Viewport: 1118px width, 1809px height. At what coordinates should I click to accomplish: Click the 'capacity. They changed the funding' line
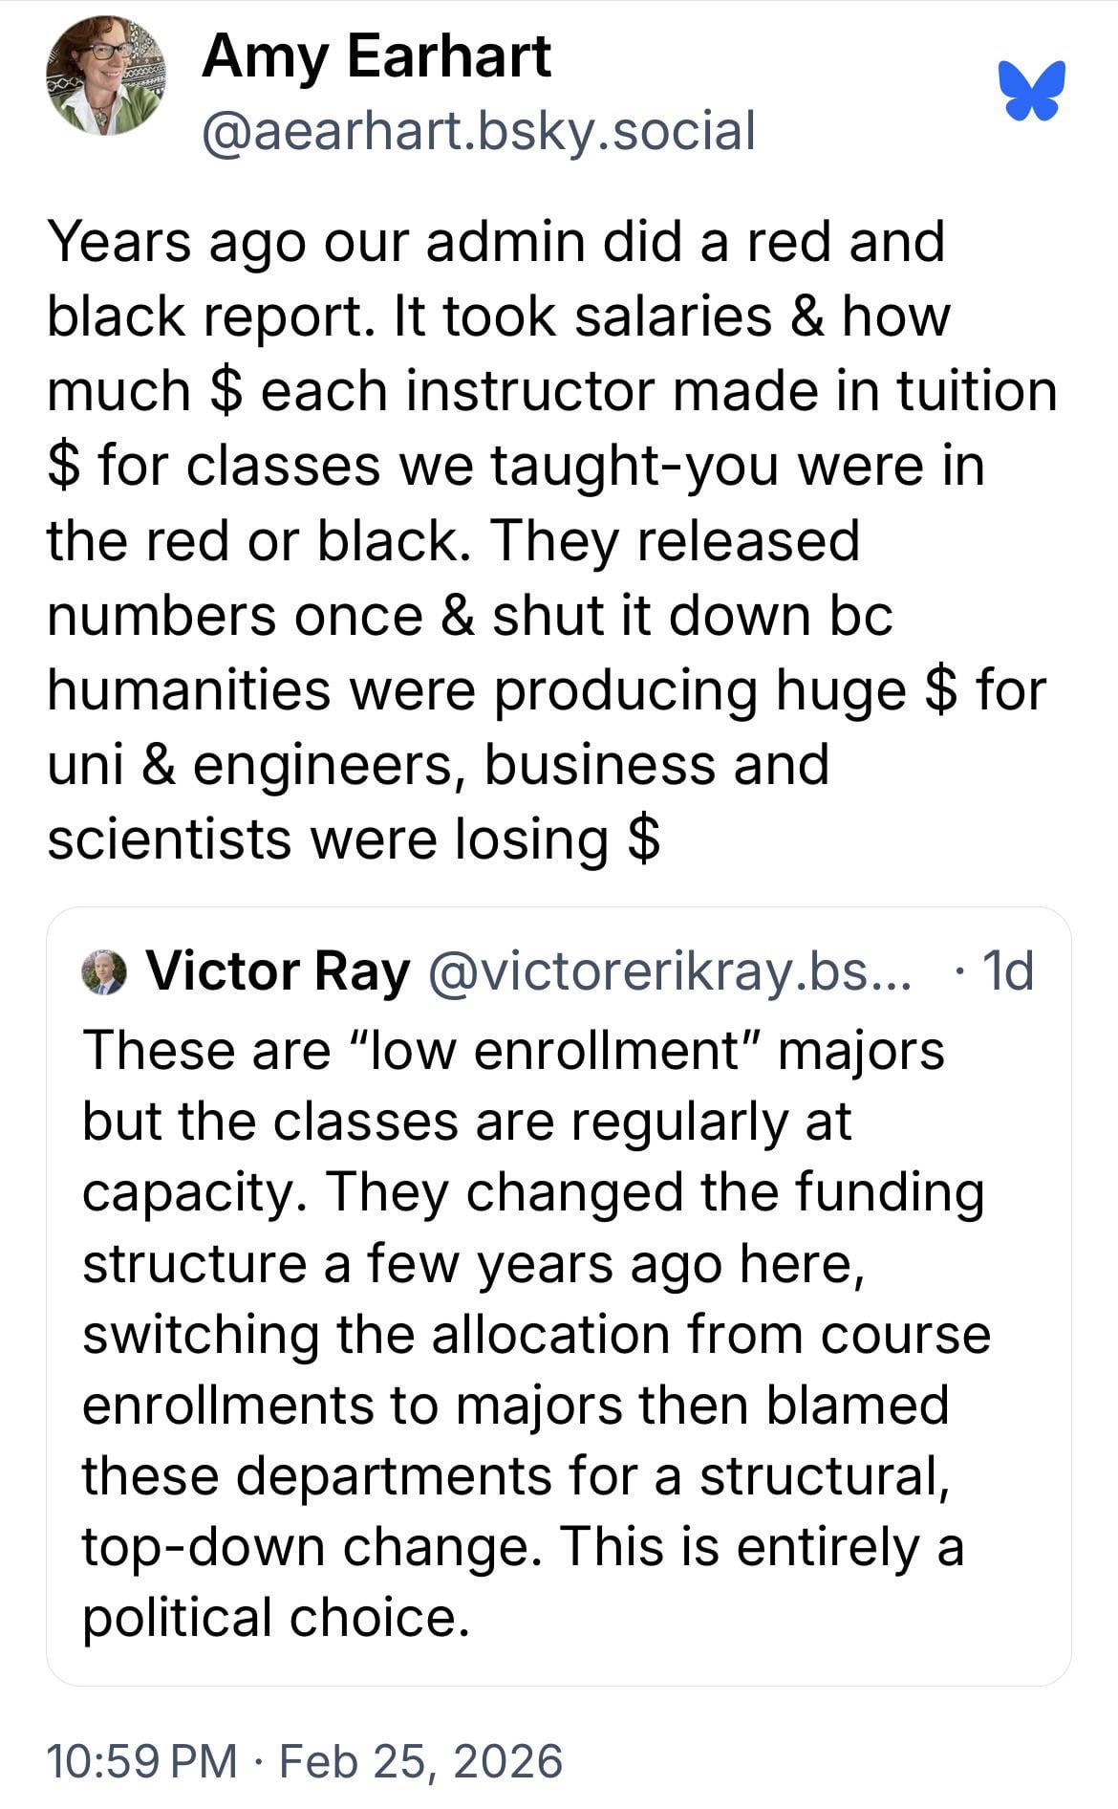pos(532,1192)
